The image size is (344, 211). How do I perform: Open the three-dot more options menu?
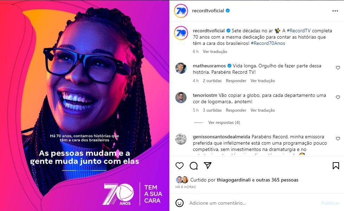point(335,11)
